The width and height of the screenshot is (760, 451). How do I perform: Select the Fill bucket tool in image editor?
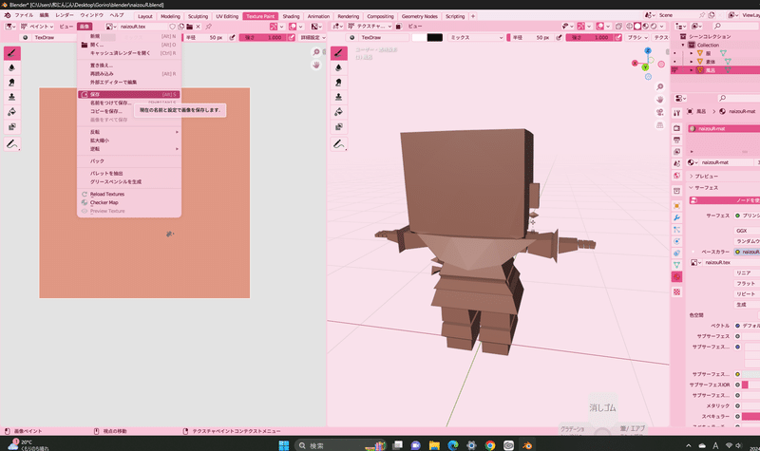[x=12, y=112]
